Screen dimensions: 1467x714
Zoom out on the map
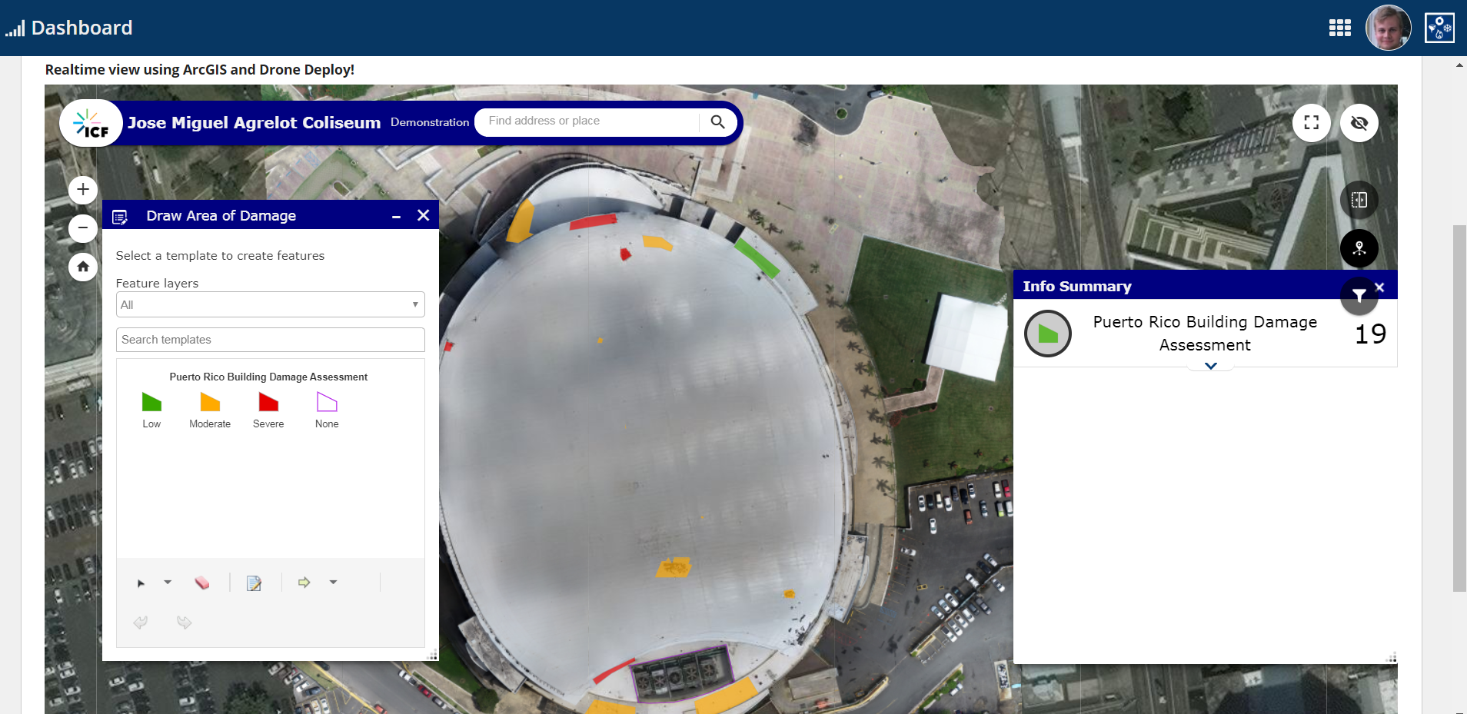pyautogui.click(x=83, y=228)
